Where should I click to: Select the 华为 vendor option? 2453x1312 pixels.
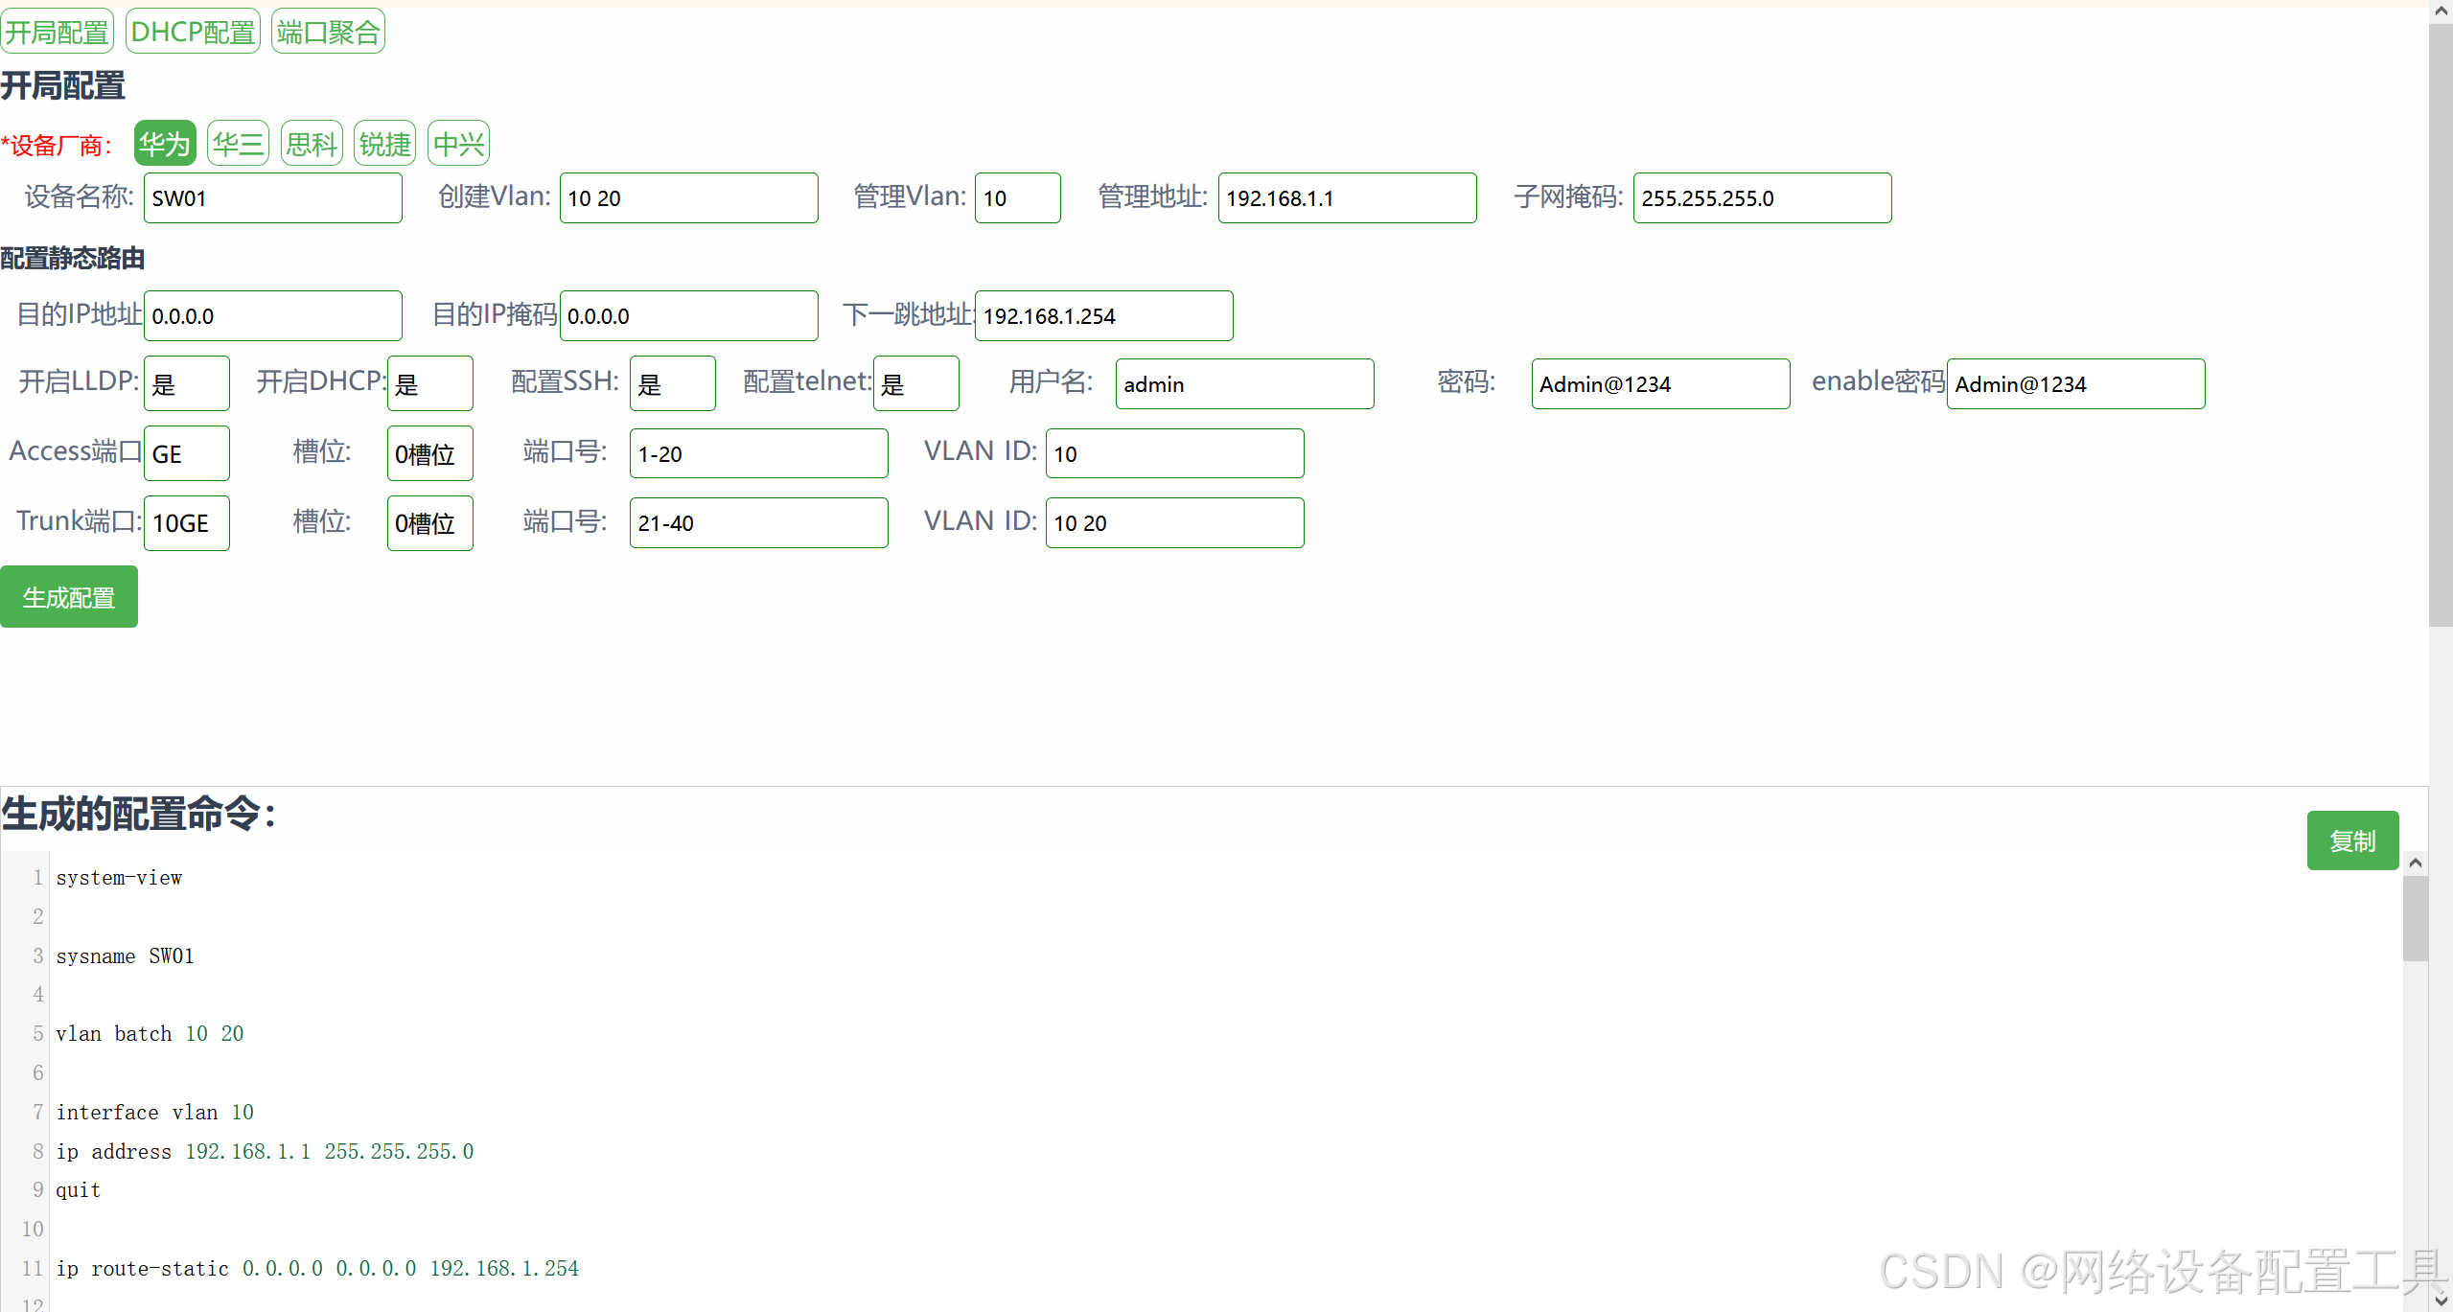click(x=165, y=144)
